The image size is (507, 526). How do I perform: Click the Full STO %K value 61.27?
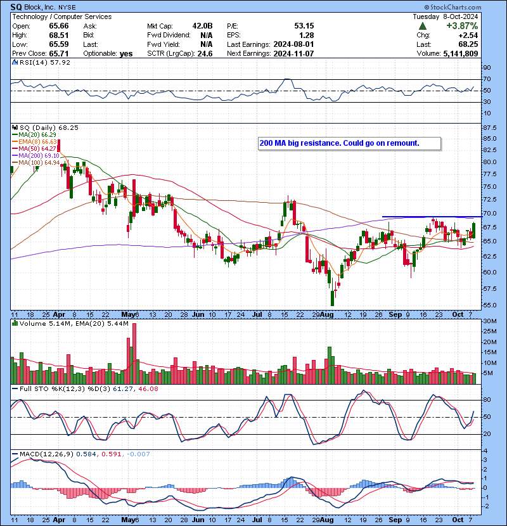click(x=122, y=389)
